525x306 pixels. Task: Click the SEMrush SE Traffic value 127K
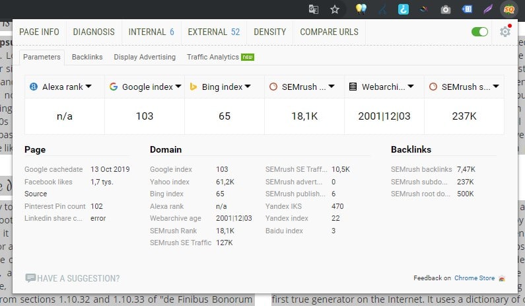(225, 243)
